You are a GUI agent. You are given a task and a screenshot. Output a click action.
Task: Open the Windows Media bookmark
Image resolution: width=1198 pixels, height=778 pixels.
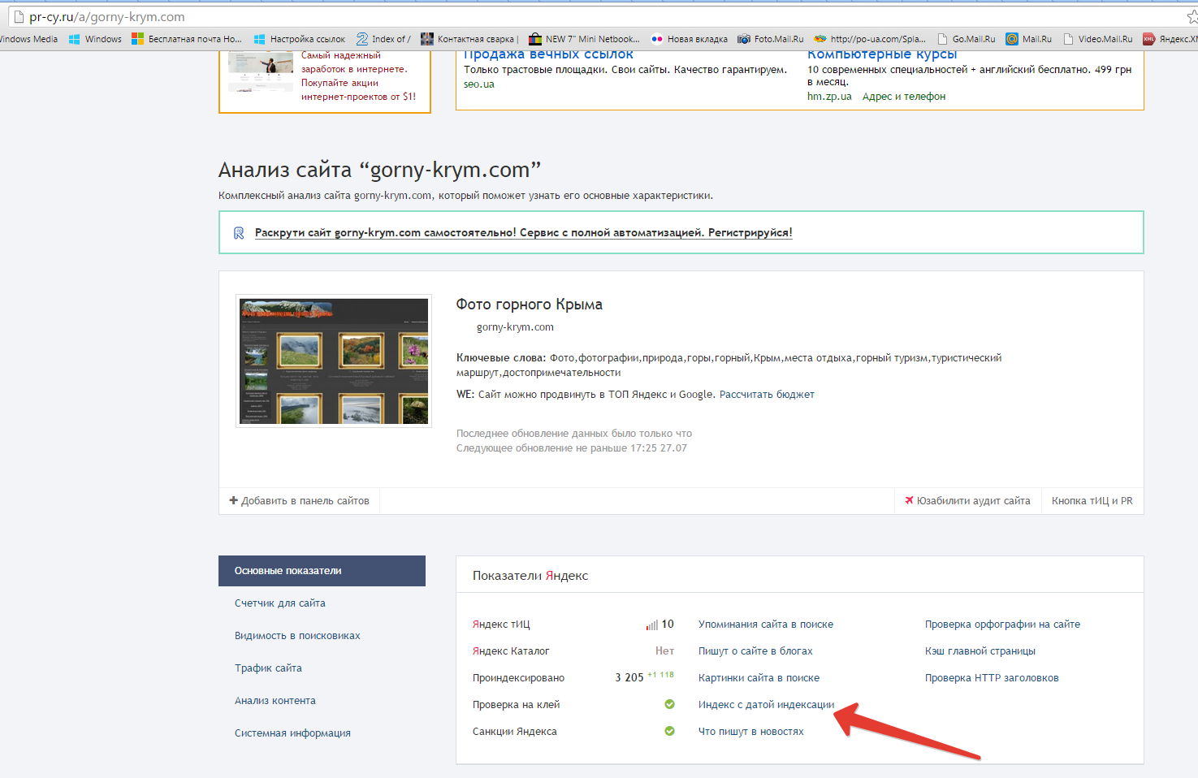click(28, 39)
